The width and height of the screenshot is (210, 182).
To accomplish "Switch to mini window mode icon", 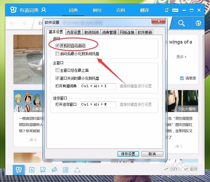I will pyautogui.click(x=175, y=10).
